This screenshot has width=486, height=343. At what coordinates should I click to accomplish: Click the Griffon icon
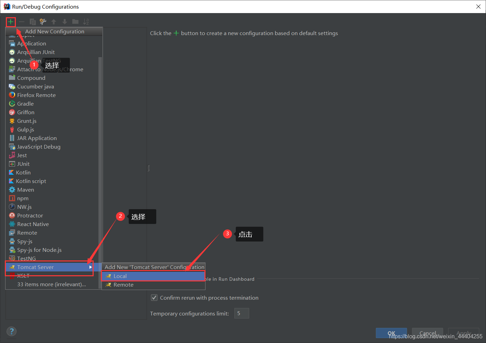coord(12,112)
